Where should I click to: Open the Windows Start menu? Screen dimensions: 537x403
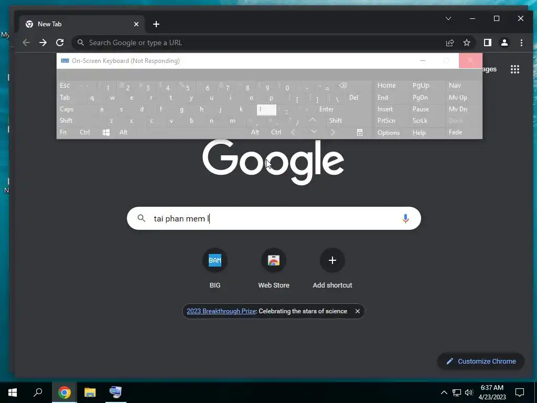(x=13, y=393)
